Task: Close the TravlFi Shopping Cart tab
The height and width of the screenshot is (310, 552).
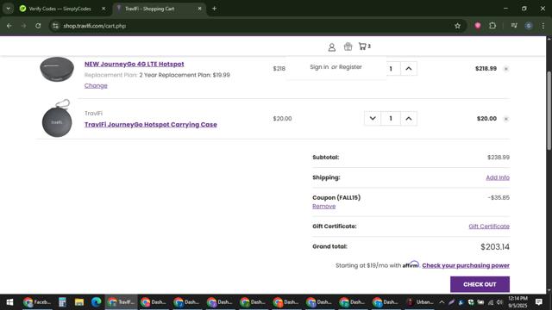Action: (x=199, y=9)
